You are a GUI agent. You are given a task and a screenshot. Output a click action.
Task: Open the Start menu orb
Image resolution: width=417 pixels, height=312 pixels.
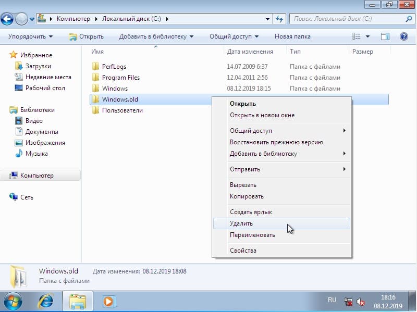pos(13,301)
